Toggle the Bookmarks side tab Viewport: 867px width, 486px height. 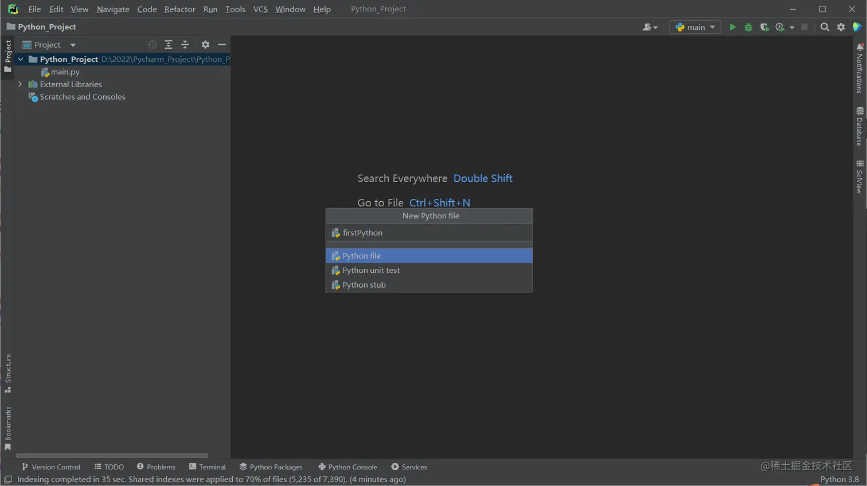pos(8,429)
